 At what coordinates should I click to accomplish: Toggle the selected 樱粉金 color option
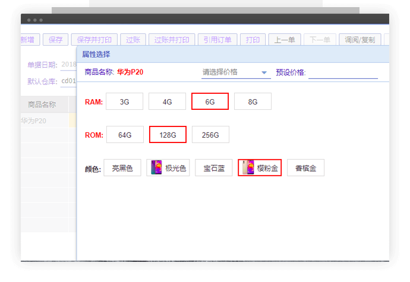click(x=260, y=168)
